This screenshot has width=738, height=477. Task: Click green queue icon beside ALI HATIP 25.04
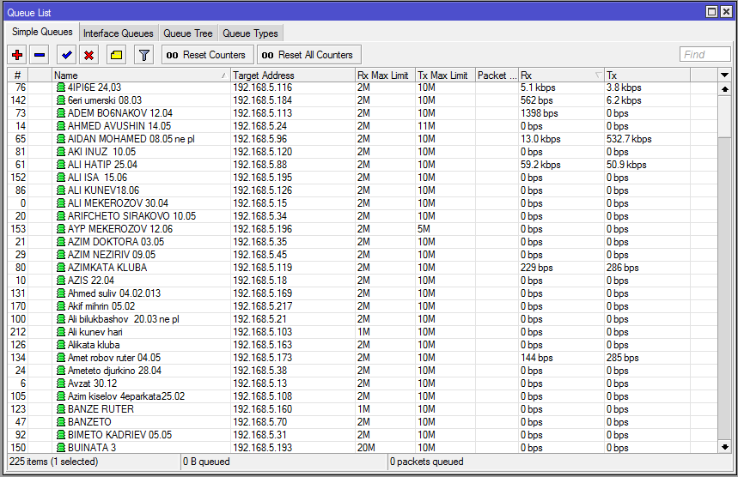point(60,165)
